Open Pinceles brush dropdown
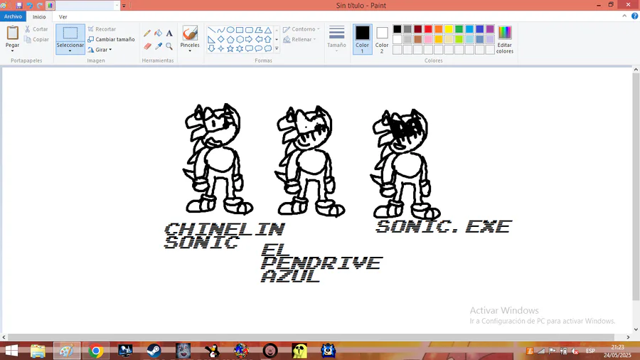The image size is (640, 360). [x=190, y=39]
